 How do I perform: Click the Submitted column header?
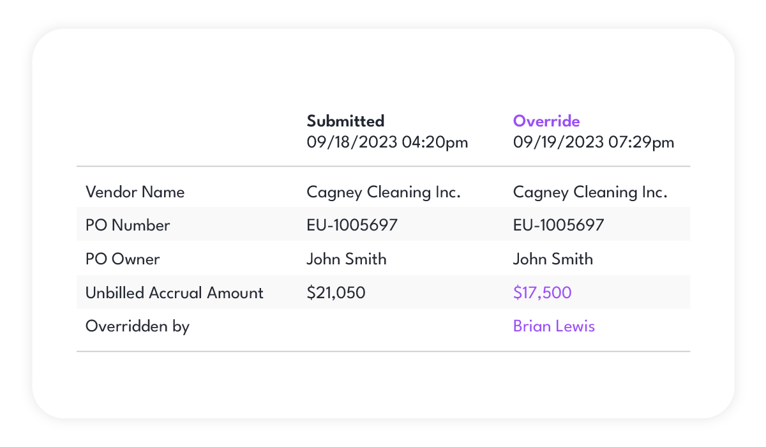coord(345,121)
